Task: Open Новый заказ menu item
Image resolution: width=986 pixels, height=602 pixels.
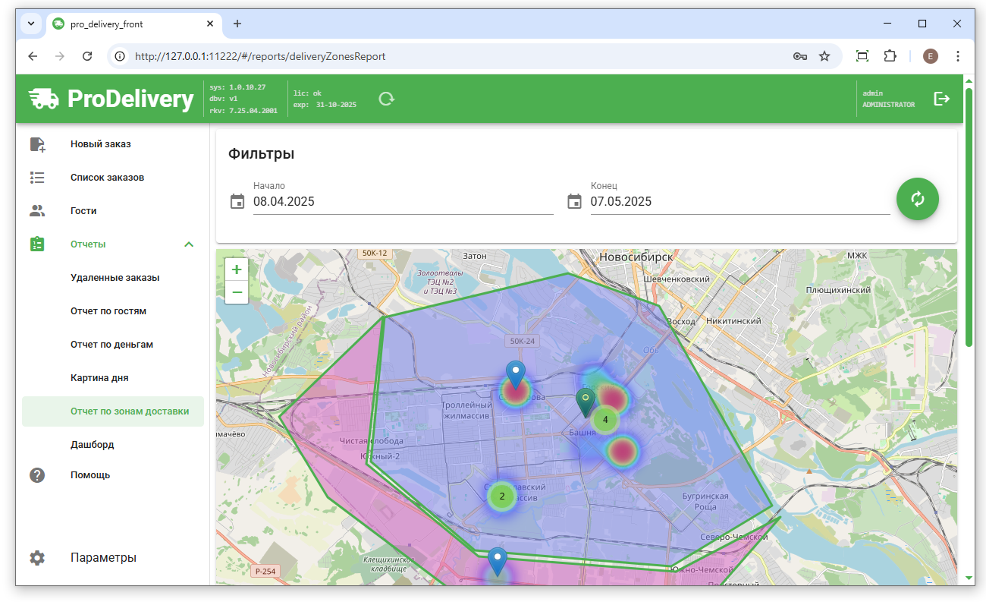Action: (101, 144)
